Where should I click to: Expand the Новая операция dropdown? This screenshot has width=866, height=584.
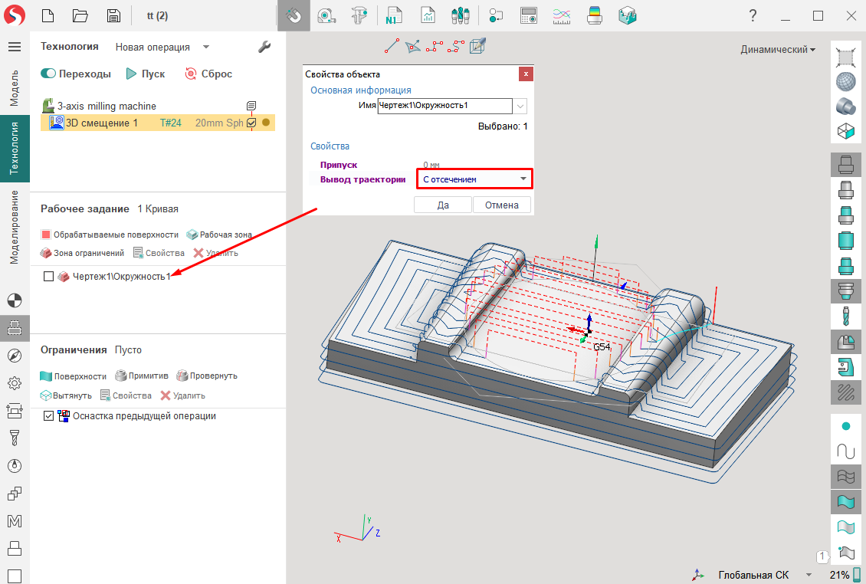(x=205, y=47)
